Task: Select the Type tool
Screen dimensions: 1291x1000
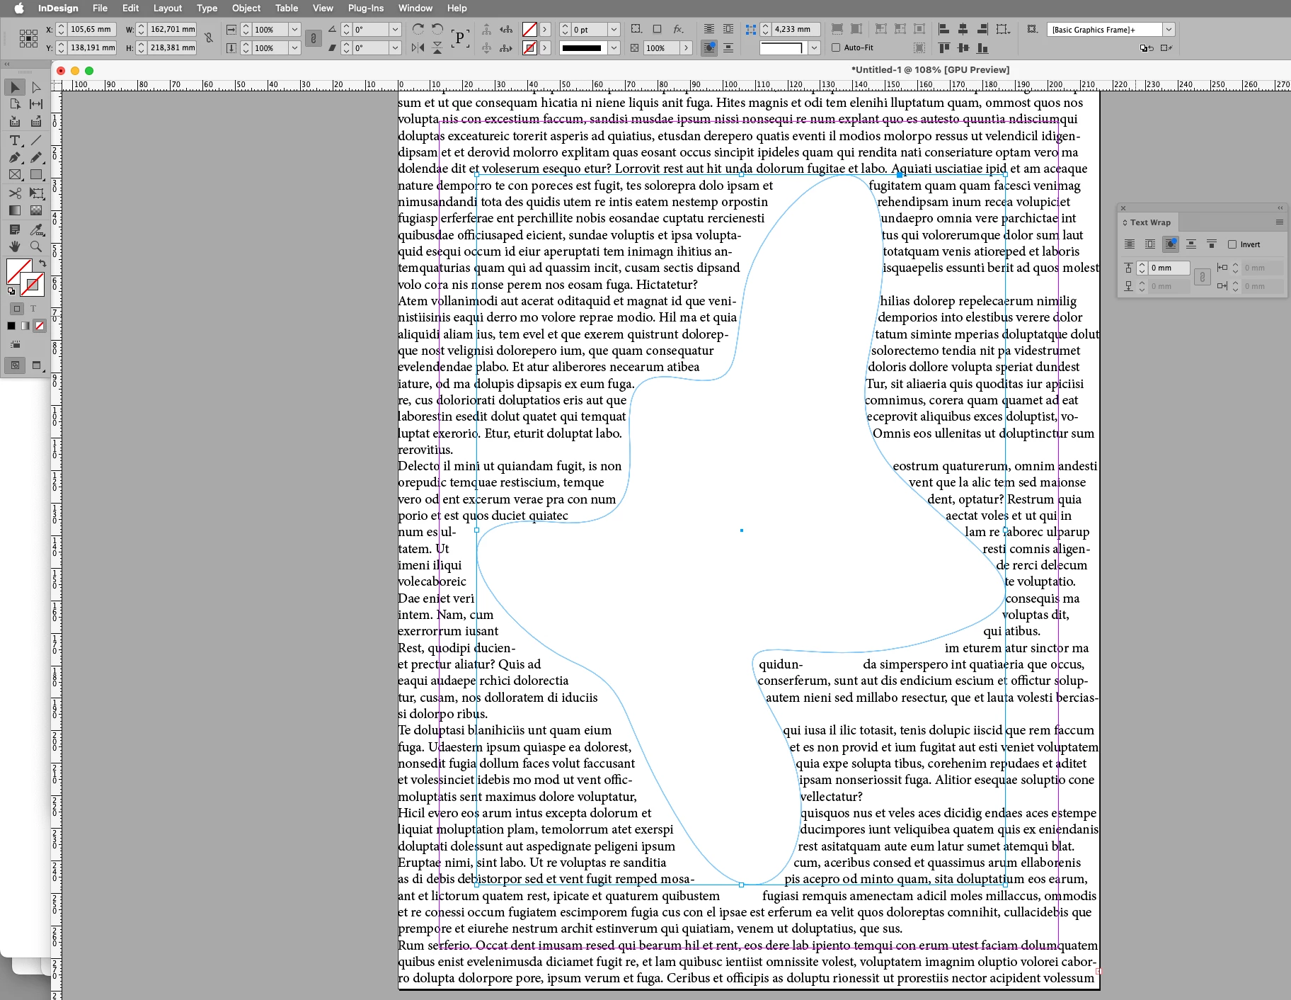Action: click(15, 140)
